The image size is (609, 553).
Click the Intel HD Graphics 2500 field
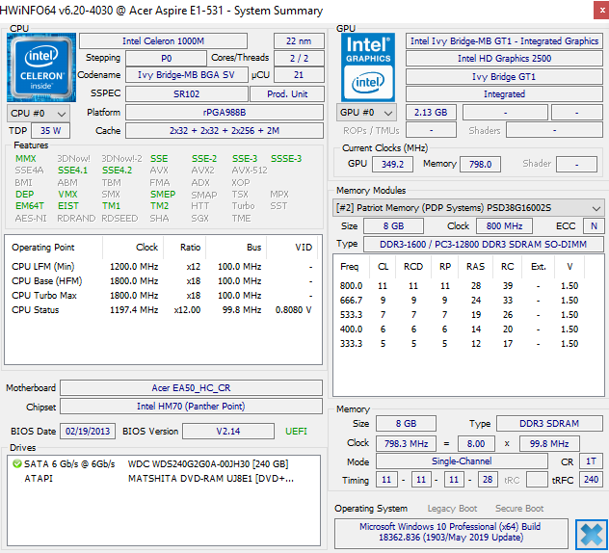pos(504,58)
